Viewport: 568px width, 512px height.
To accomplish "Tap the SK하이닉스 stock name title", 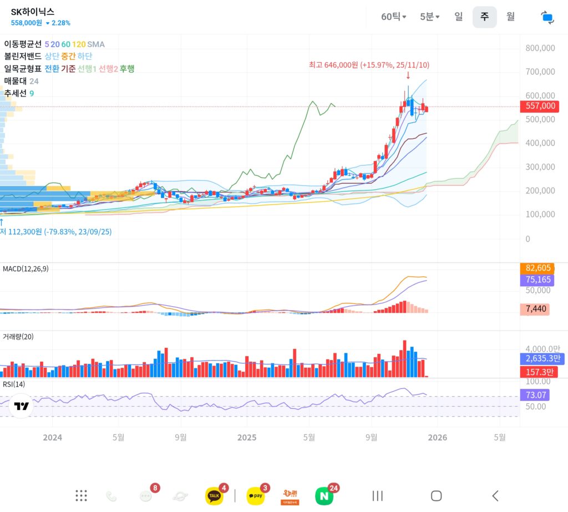I will pyautogui.click(x=33, y=12).
